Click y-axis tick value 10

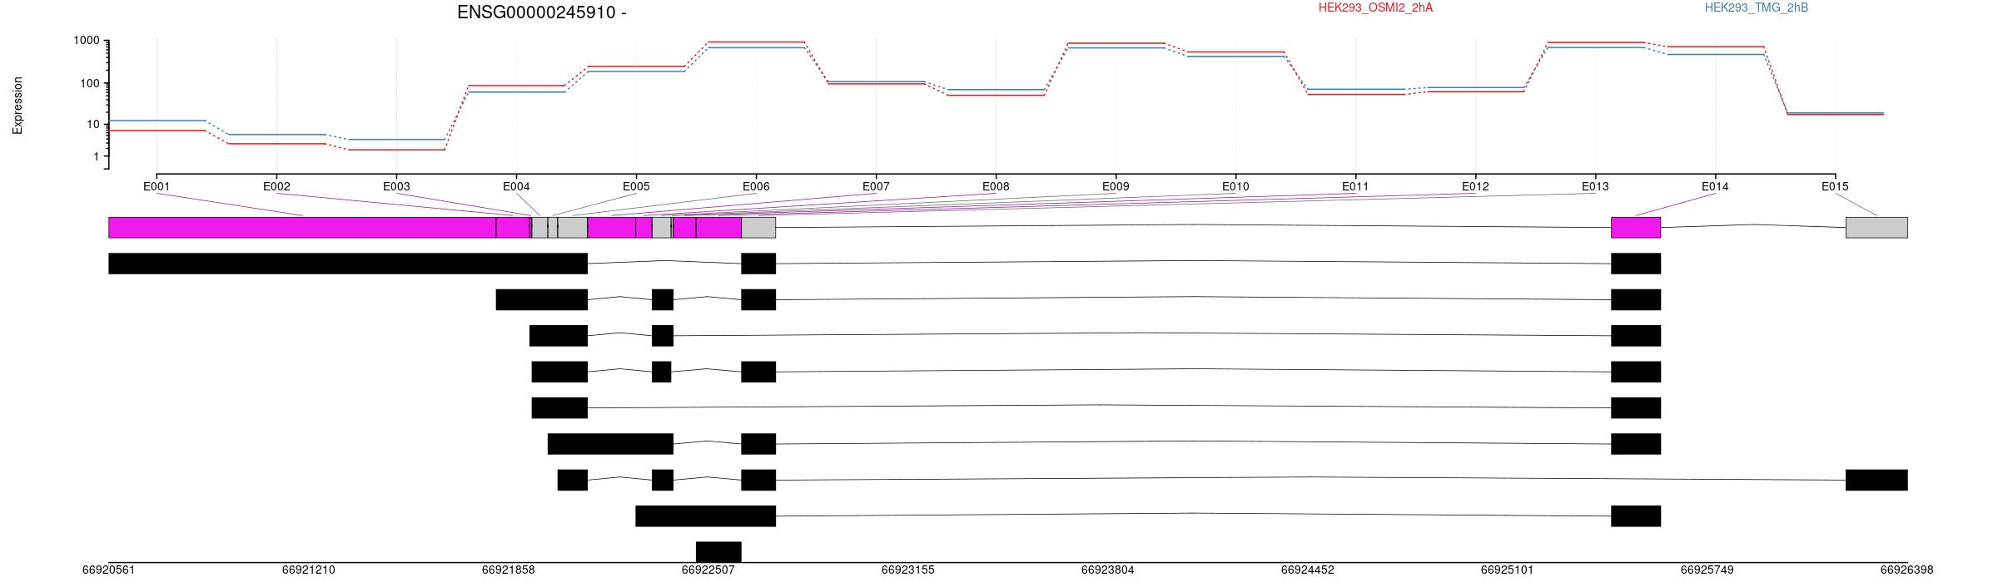tap(93, 124)
